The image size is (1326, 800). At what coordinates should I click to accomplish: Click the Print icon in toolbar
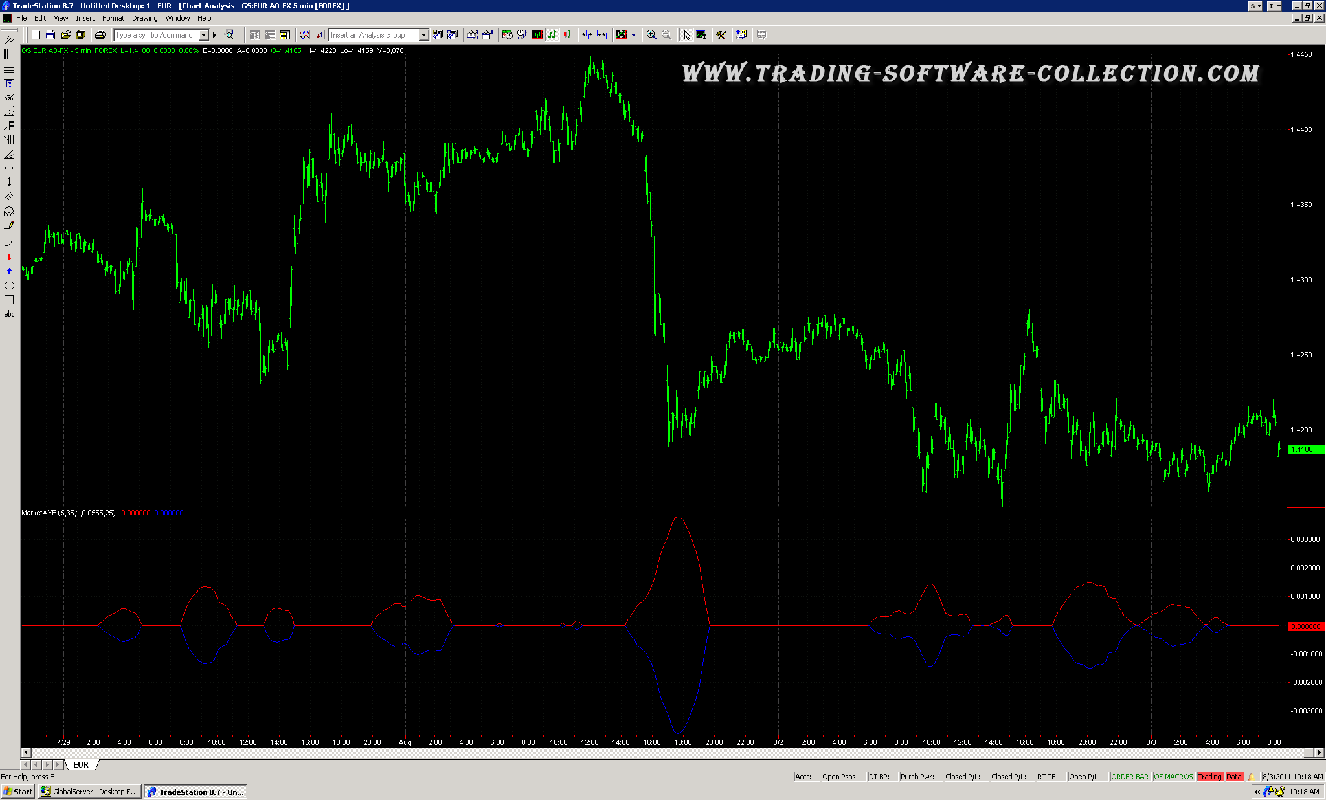[100, 35]
